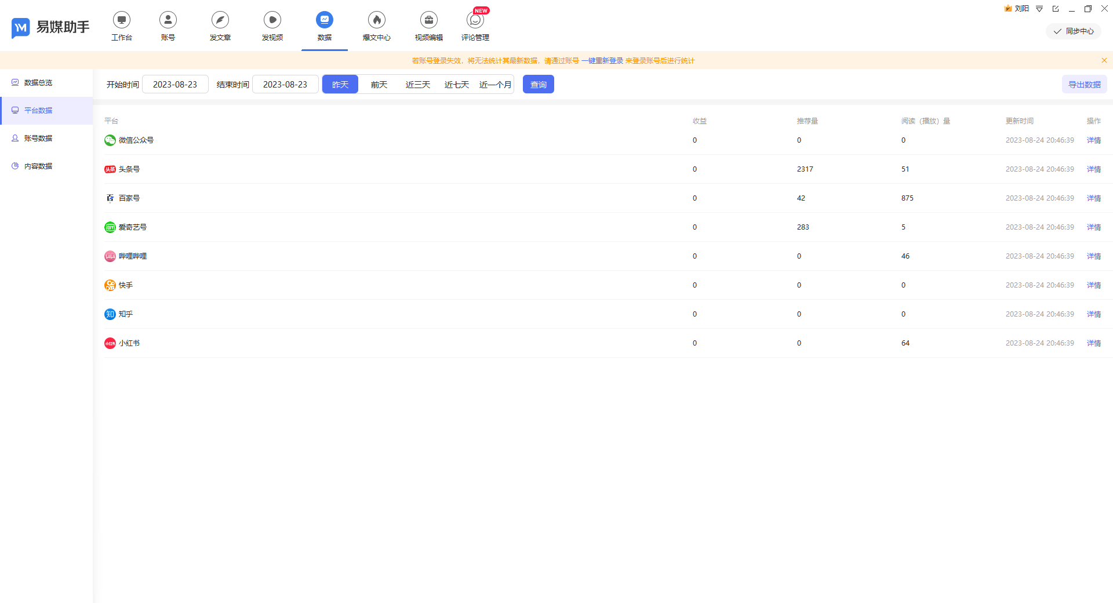The width and height of the screenshot is (1113, 603).
Task: Switch to 账号数据 in the sidebar
Action: [38, 138]
